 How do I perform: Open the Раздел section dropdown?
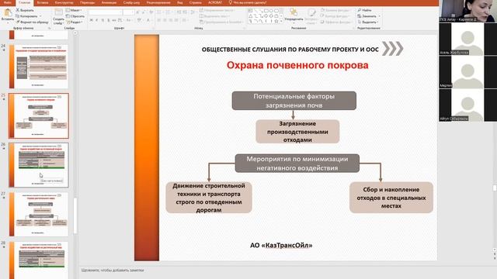pos(75,22)
